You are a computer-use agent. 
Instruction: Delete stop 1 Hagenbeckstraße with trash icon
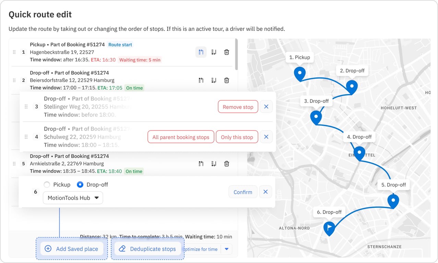pos(227,52)
